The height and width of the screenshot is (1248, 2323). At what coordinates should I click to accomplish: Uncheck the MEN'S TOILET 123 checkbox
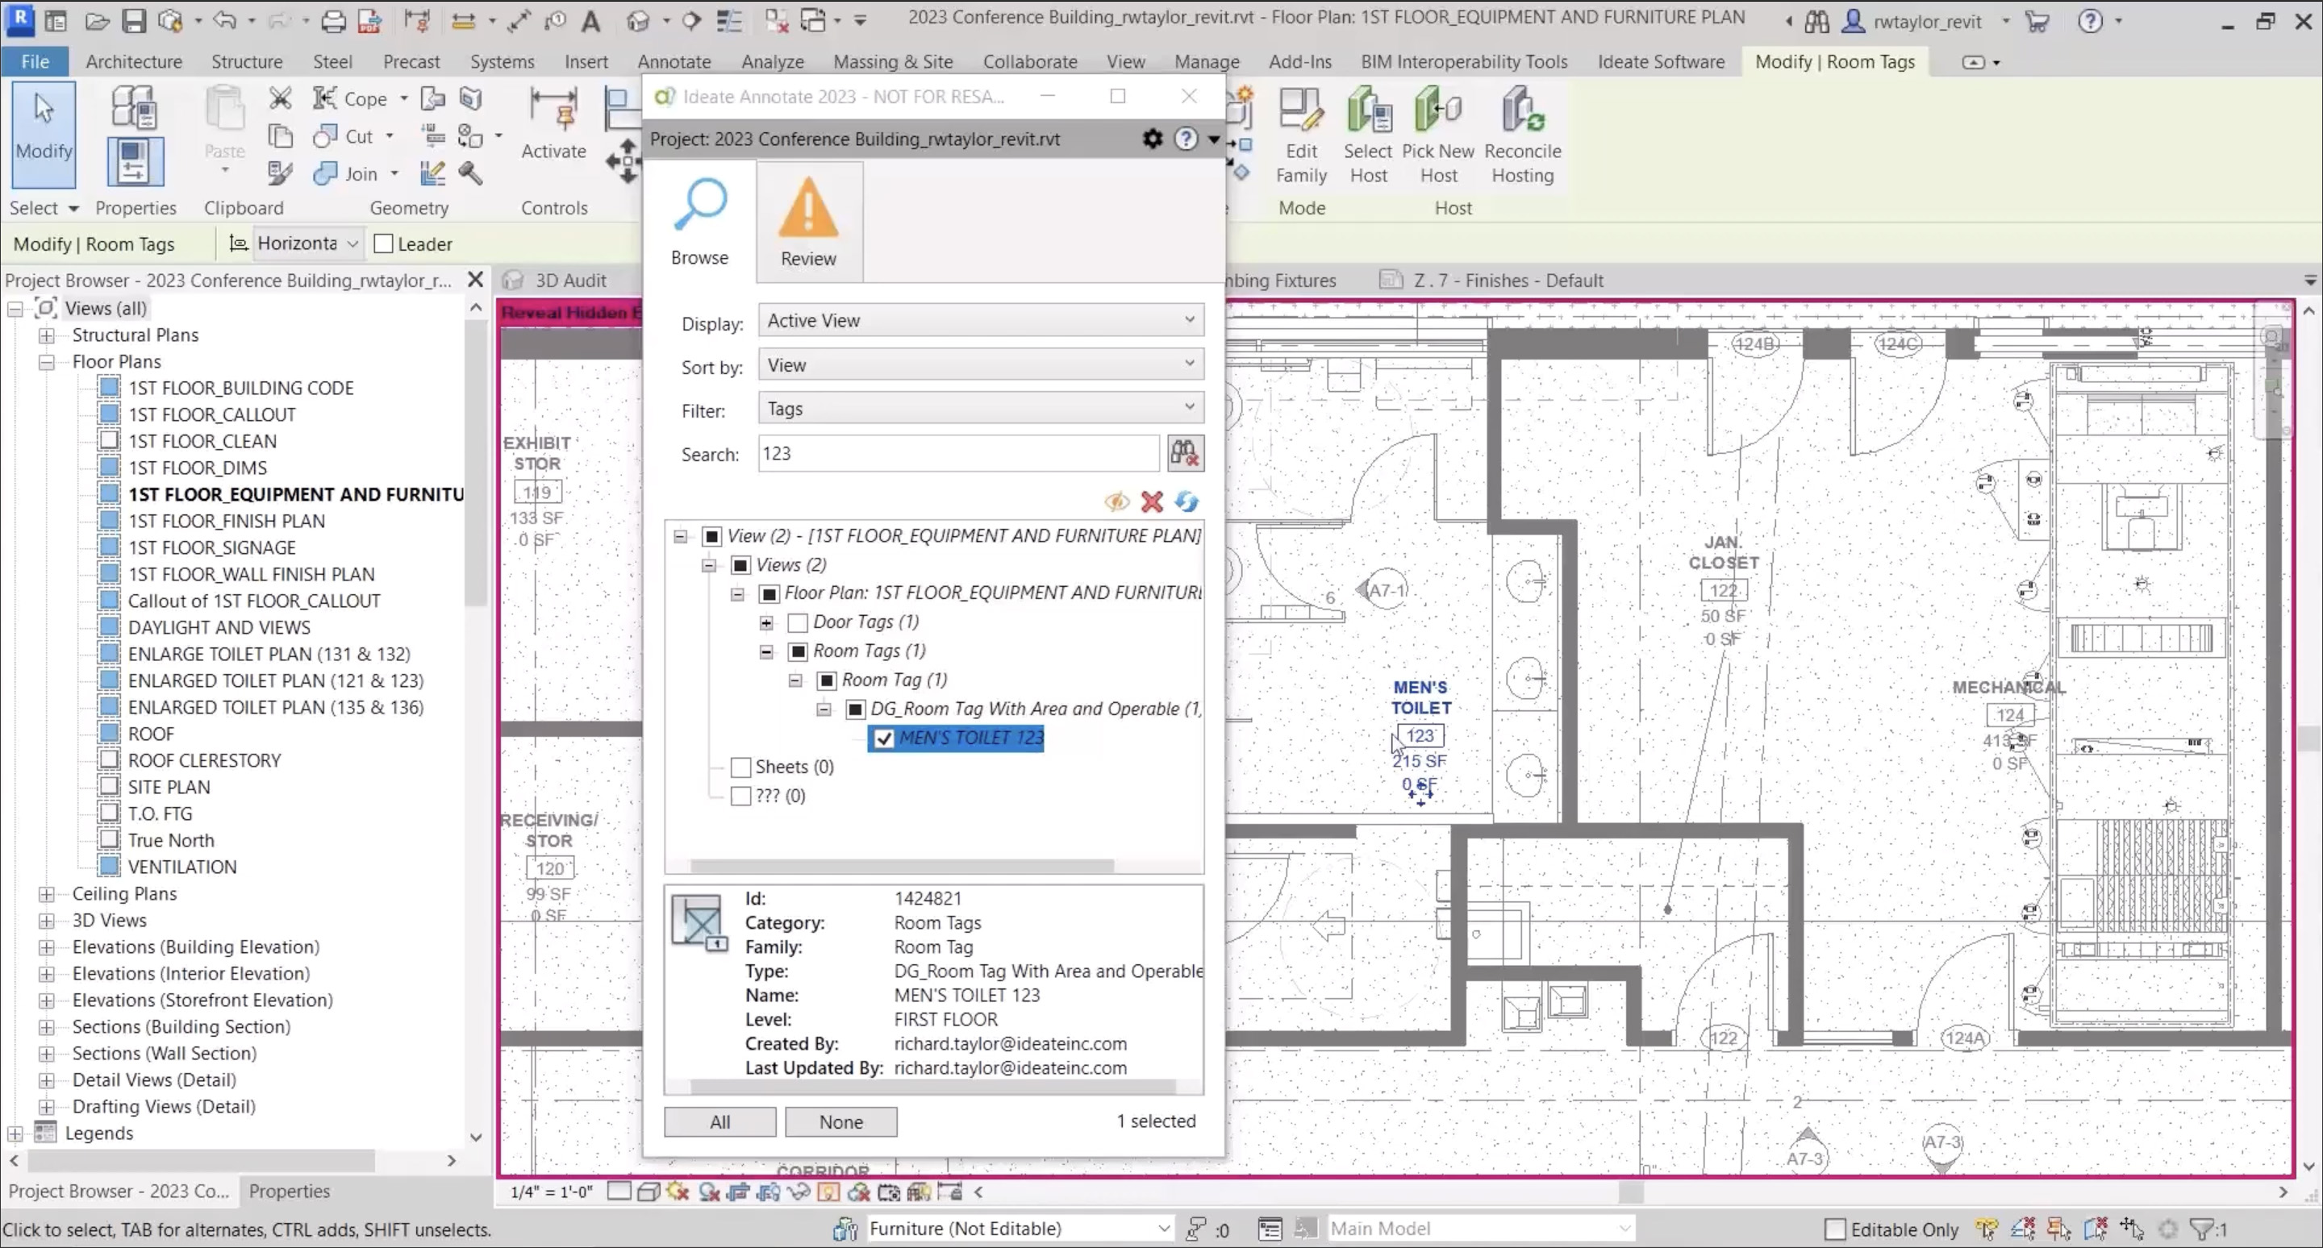[x=884, y=739]
